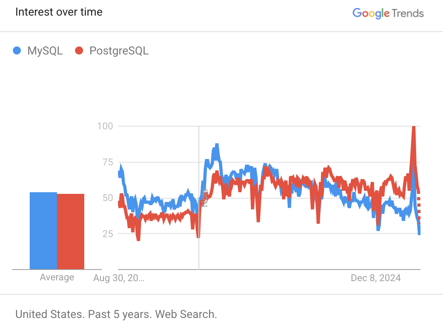443x326 pixels.
Task: Click the red PostgreSQL legend dot
Action: 79,50
